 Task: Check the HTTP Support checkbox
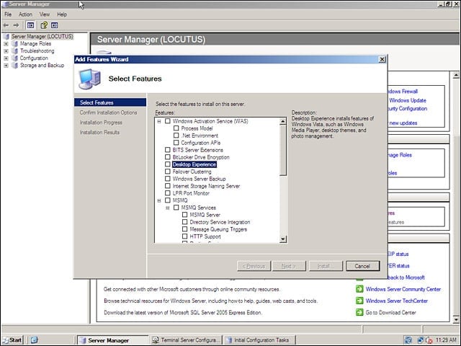(184, 236)
